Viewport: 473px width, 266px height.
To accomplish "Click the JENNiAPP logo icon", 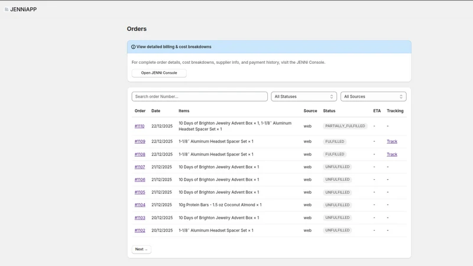I will pos(7,9).
